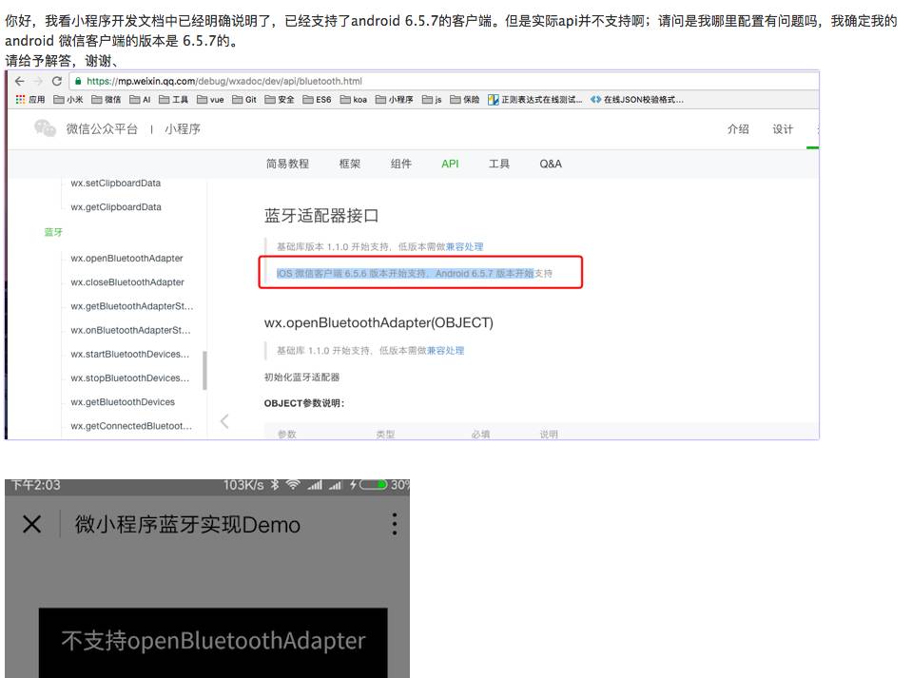Open the AI bookmark folder
The height and width of the screenshot is (678, 912).
140,100
